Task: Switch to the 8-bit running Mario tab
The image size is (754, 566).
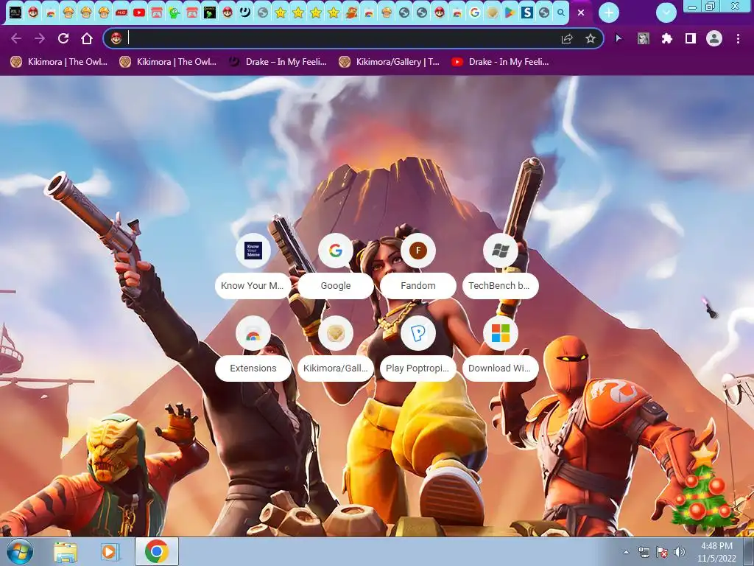Action: 351,13
